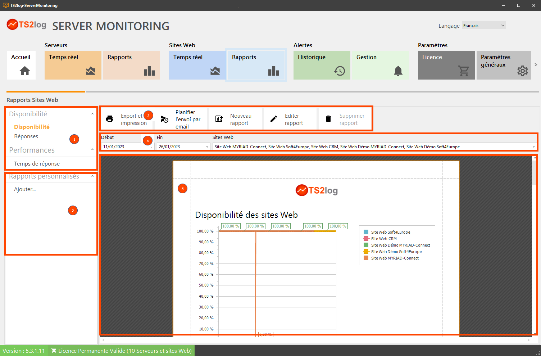Click the new report chart icon
This screenshot has height=356, width=541.
[x=219, y=119]
